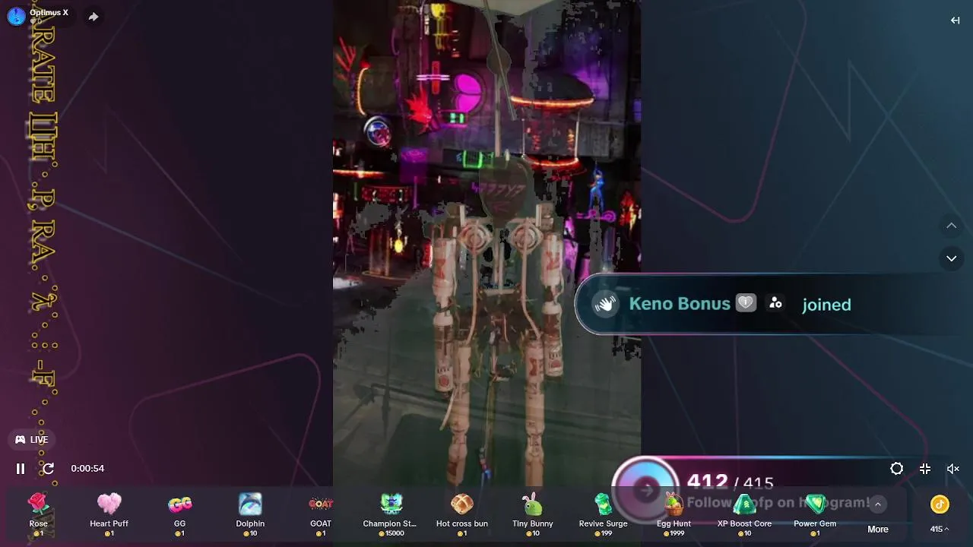
Task: Click the LIVE badge
Action: [x=31, y=439]
